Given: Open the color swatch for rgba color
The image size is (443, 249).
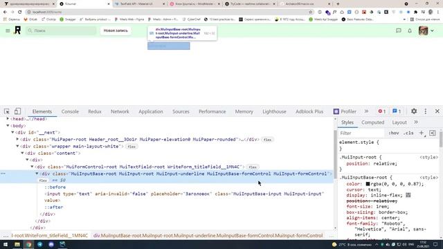Looking at the screenshot, I should [x=368, y=184].
